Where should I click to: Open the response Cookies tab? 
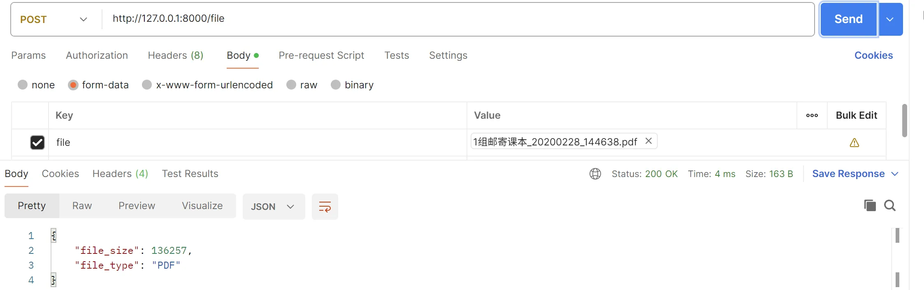[60, 174]
